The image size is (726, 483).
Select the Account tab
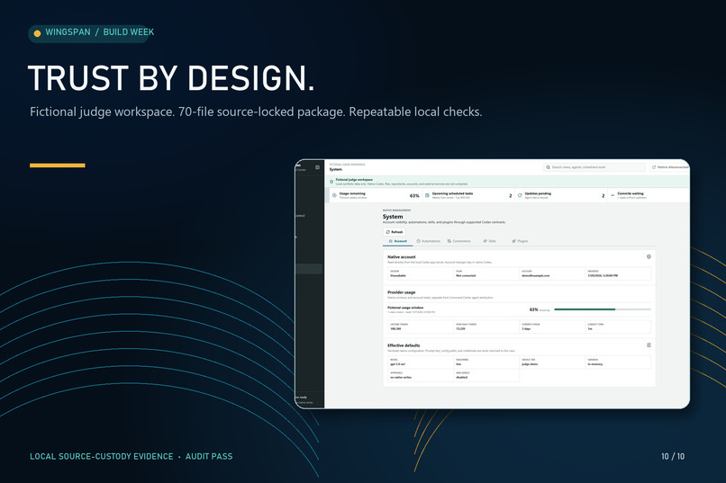(x=398, y=241)
